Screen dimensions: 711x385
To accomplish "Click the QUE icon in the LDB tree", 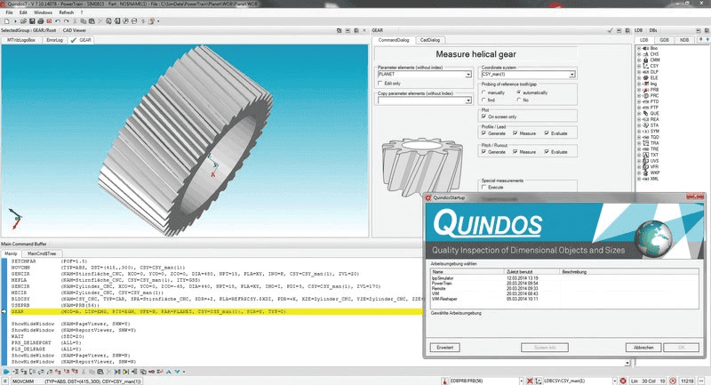I will coord(646,114).
